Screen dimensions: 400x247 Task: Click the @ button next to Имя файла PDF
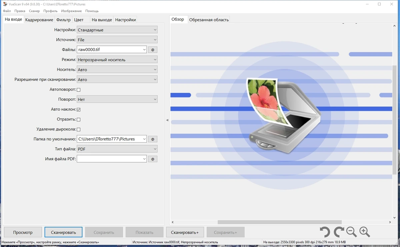tap(153, 159)
